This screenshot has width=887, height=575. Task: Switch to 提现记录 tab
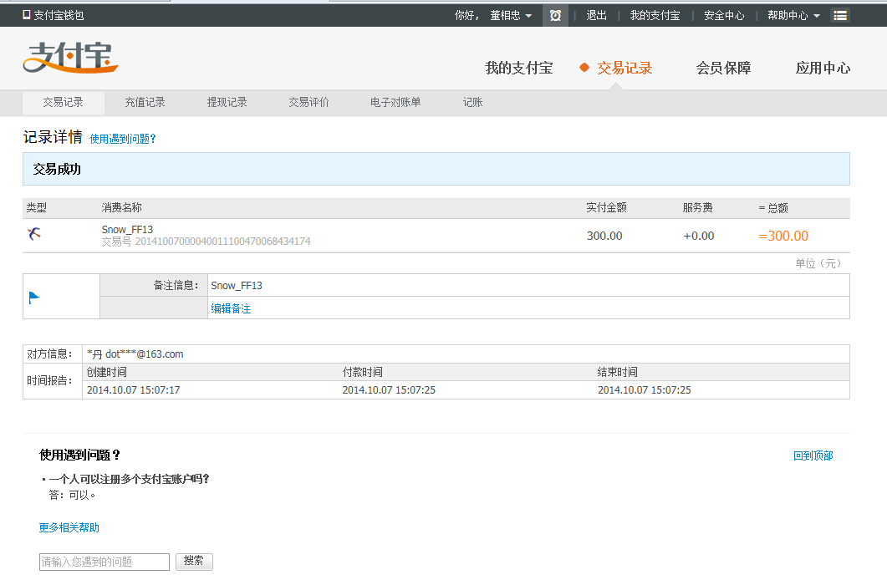(227, 102)
